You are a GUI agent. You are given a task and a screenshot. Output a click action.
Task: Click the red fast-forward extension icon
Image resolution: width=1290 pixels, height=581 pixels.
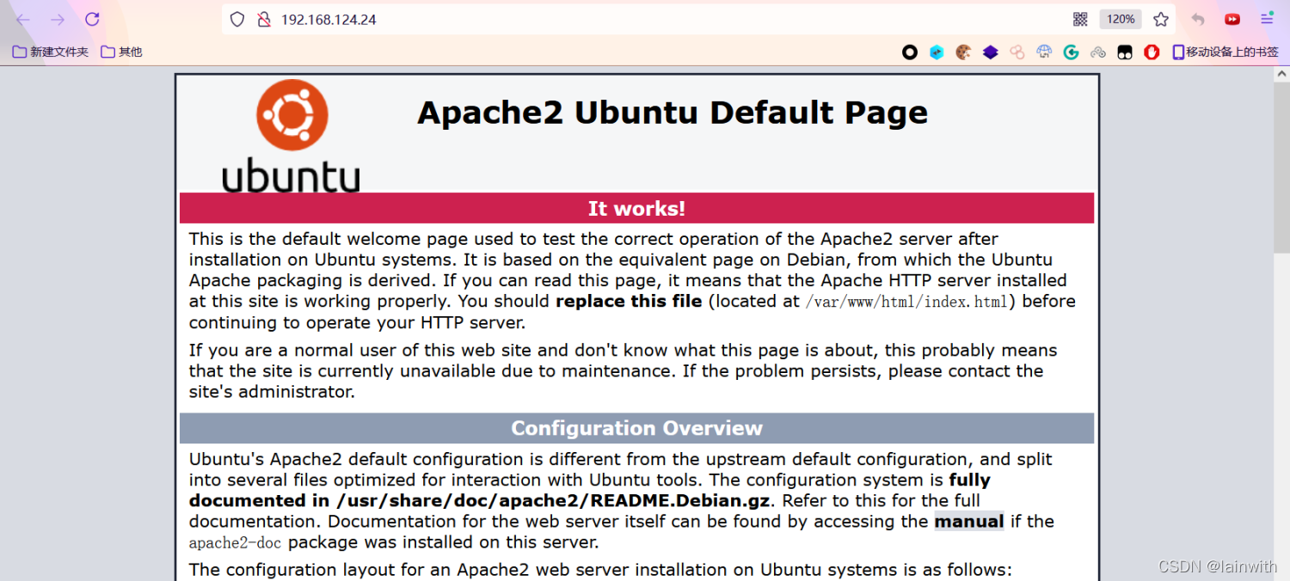pyautogui.click(x=1232, y=19)
